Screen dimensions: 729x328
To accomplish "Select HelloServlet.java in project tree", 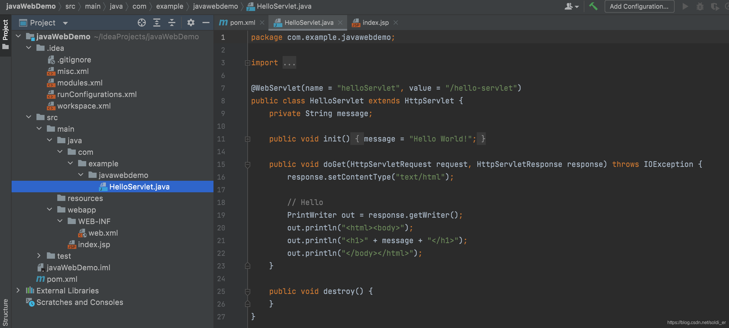I will pos(113,187).
